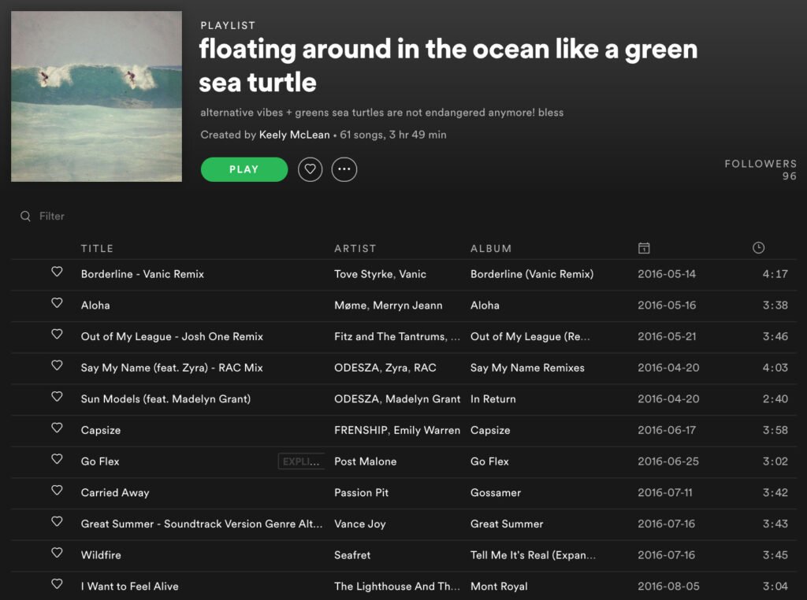Sort by the clock duration icon
The width and height of the screenshot is (807, 600).
click(x=758, y=248)
